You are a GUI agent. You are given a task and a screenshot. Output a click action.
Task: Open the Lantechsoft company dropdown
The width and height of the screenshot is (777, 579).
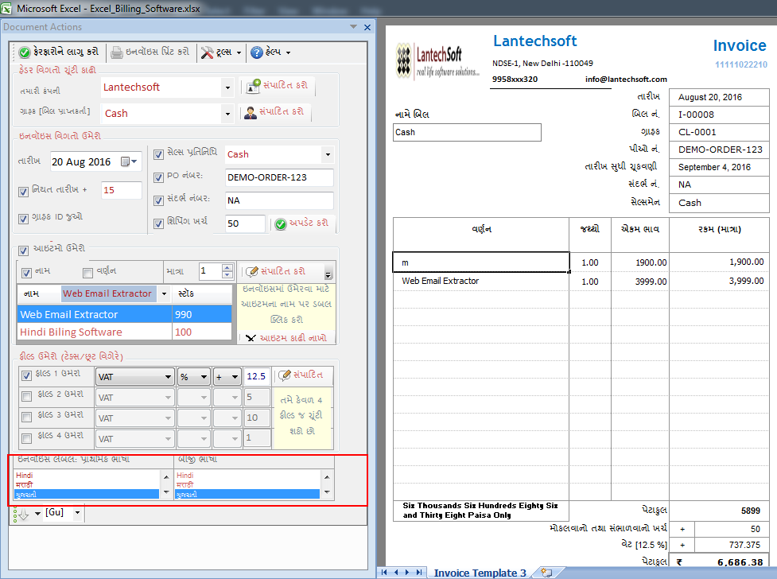227,87
